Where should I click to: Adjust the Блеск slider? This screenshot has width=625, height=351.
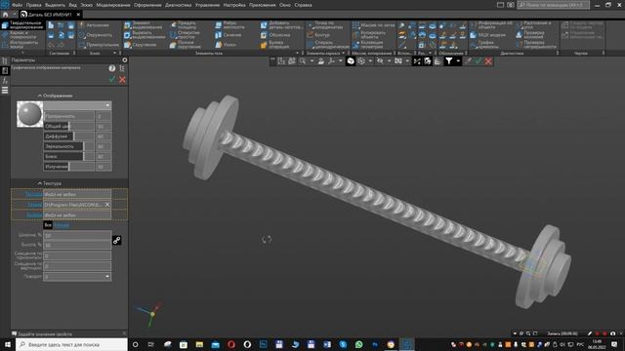[68, 157]
